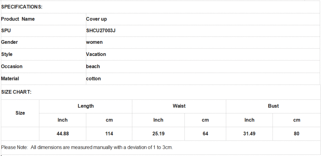Select the beach value cell
The width and height of the screenshot is (321, 156).
pyautogui.click(x=203, y=67)
